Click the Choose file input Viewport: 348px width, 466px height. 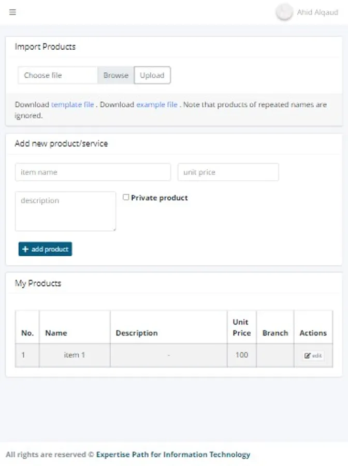click(x=58, y=75)
